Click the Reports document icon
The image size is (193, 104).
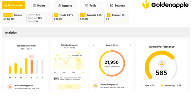(x=59, y=6)
